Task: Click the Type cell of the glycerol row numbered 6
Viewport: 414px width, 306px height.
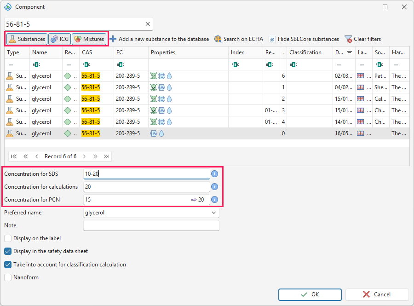Action: coord(17,76)
